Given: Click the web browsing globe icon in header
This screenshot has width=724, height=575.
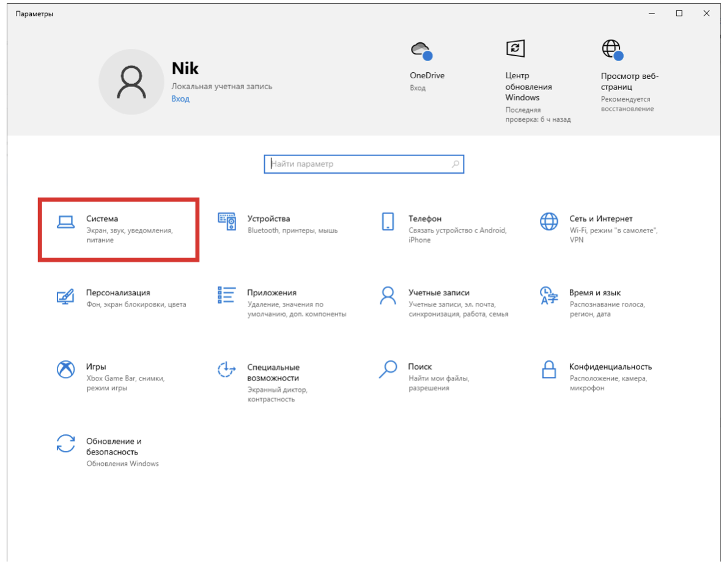Looking at the screenshot, I should pyautogui.click(x=613, y=50).
